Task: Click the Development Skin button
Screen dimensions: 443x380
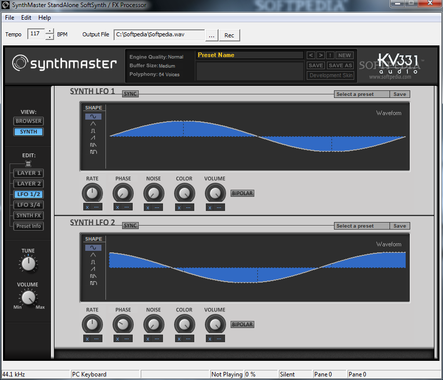Action: coord(330,75)
